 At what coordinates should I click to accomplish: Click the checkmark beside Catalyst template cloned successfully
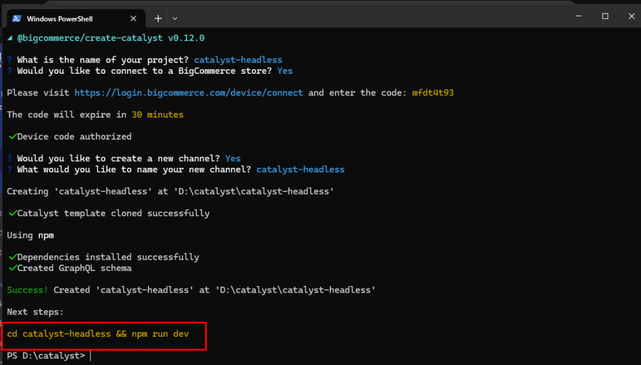[12, 213]
